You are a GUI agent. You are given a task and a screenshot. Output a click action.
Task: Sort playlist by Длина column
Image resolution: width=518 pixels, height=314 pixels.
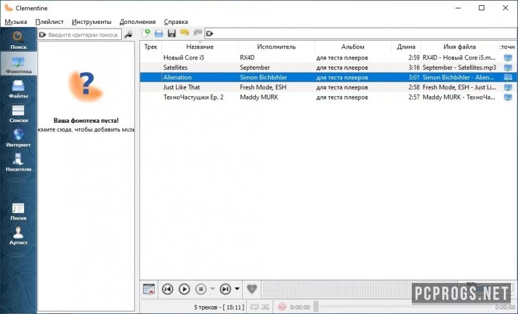coord(406,47)
